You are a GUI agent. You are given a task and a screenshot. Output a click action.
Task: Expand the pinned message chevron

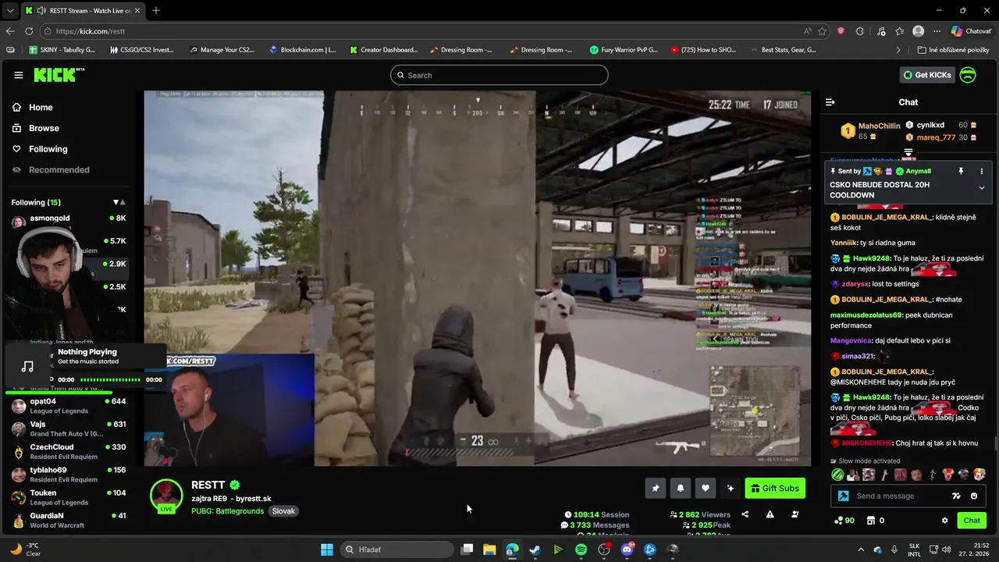pos(982,187)
